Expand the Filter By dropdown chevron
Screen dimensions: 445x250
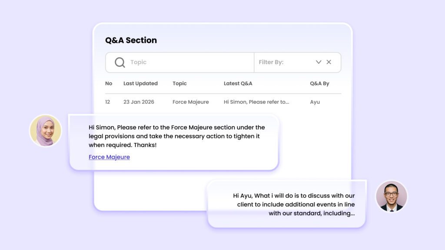(x=319, y=62)
